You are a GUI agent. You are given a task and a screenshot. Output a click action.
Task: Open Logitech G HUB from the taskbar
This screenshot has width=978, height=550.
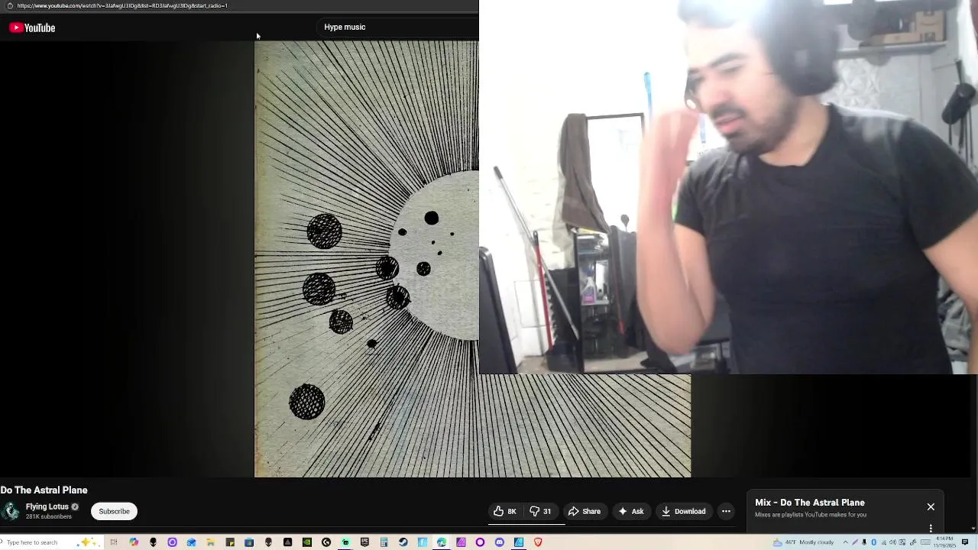coord(326,542)
